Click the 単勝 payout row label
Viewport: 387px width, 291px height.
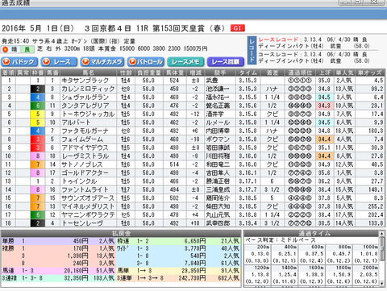click(8, 241)
